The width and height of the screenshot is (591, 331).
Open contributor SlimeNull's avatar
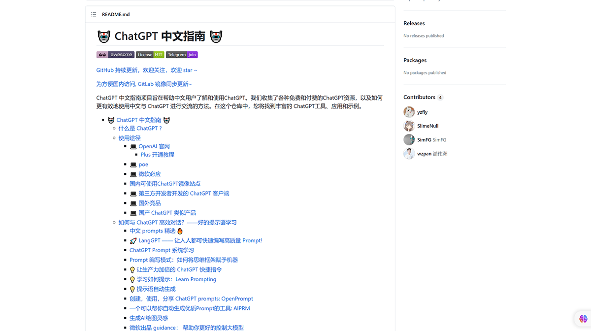pos(409,126)
